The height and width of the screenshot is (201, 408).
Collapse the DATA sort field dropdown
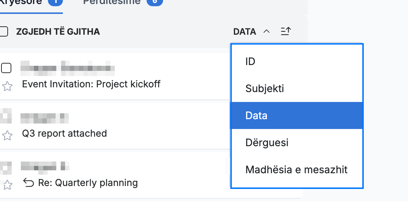tap(252, 32)
